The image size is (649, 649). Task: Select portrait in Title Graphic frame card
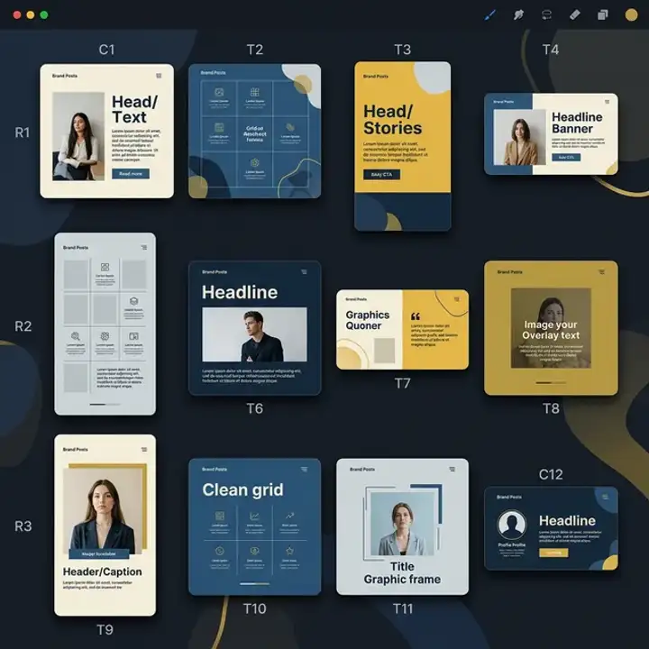pyautogui.click(x=402, y=524)
